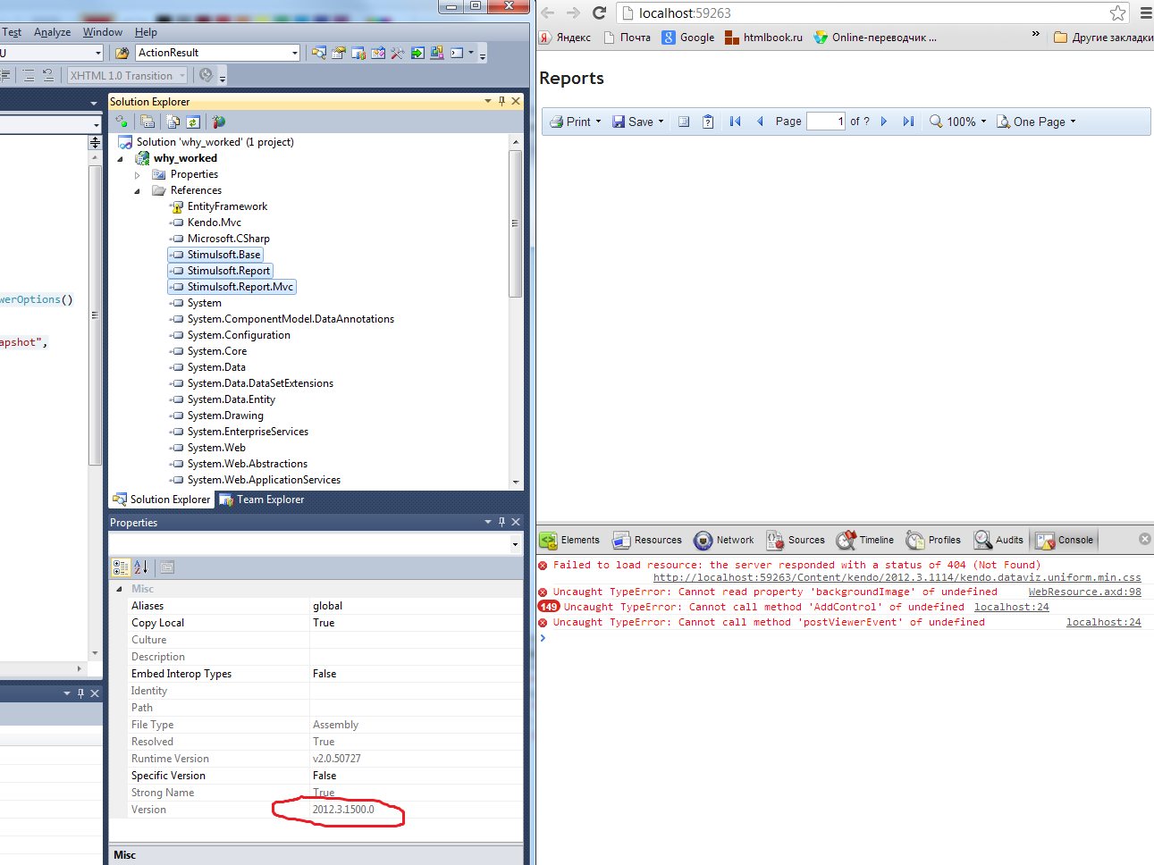Jump to first page using First Page icon
The image size is (1154, 865).
pyautogui.click(x=733, y=121)
